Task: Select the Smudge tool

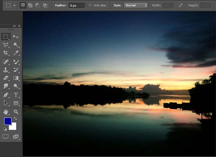Action: pyautogui.click(x=6, y=86)
